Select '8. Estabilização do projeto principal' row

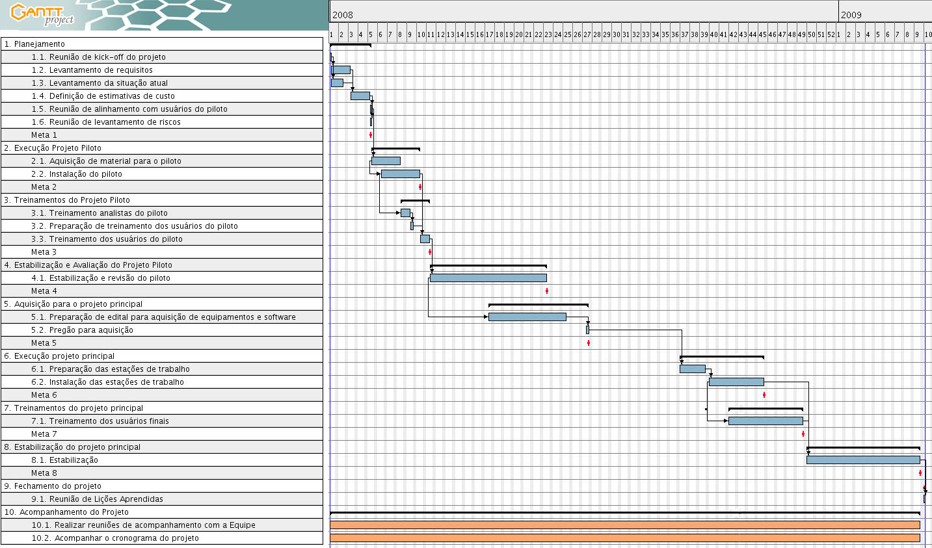pos(162,447)
